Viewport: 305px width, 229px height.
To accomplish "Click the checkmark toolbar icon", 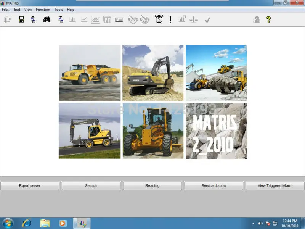I will tap(207, 19).
